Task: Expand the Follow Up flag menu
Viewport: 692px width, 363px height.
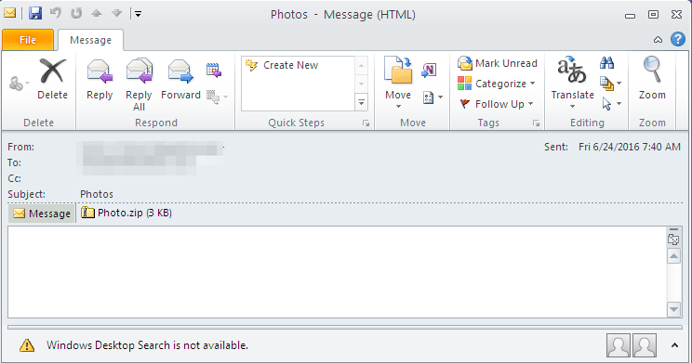Action: coord(496,104)
